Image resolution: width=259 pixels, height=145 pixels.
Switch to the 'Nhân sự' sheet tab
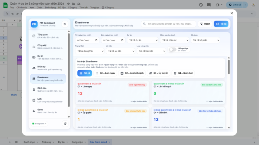(46, 142)
